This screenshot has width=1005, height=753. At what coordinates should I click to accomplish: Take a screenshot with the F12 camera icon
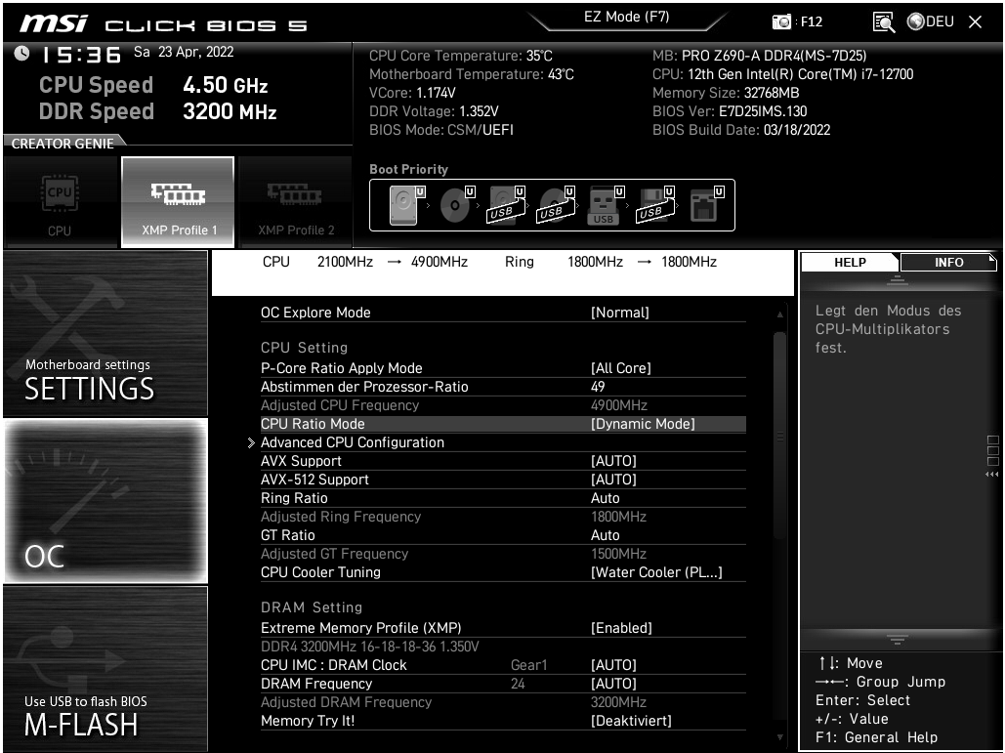pyautogui.click(x=781, y=22)
